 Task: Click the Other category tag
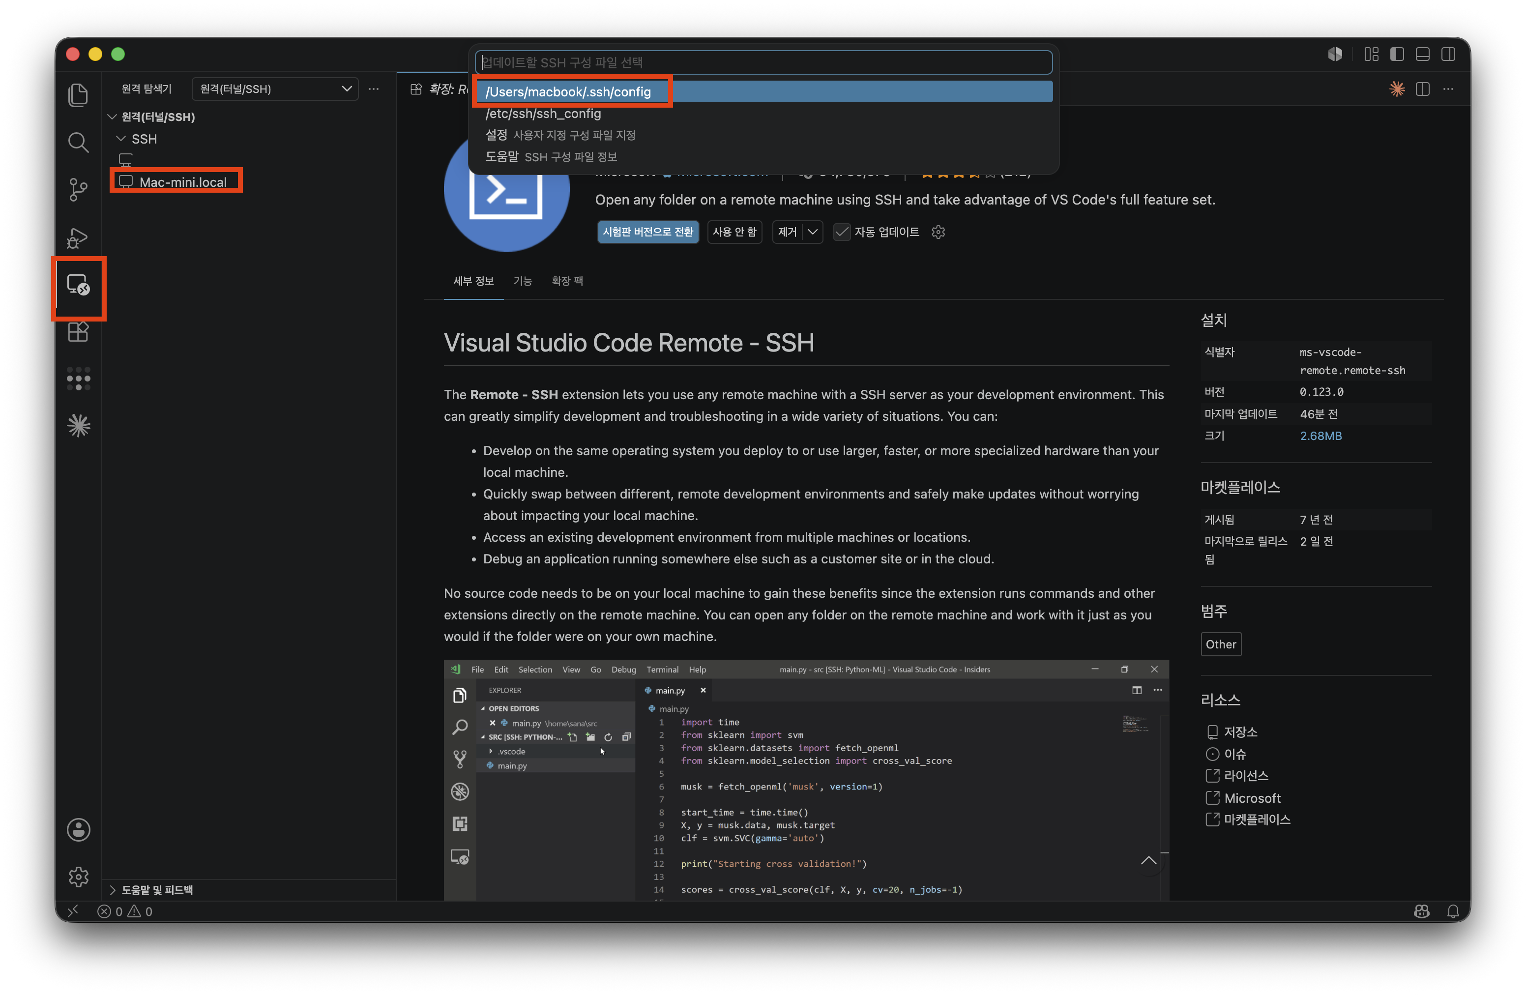point(1221,645)
